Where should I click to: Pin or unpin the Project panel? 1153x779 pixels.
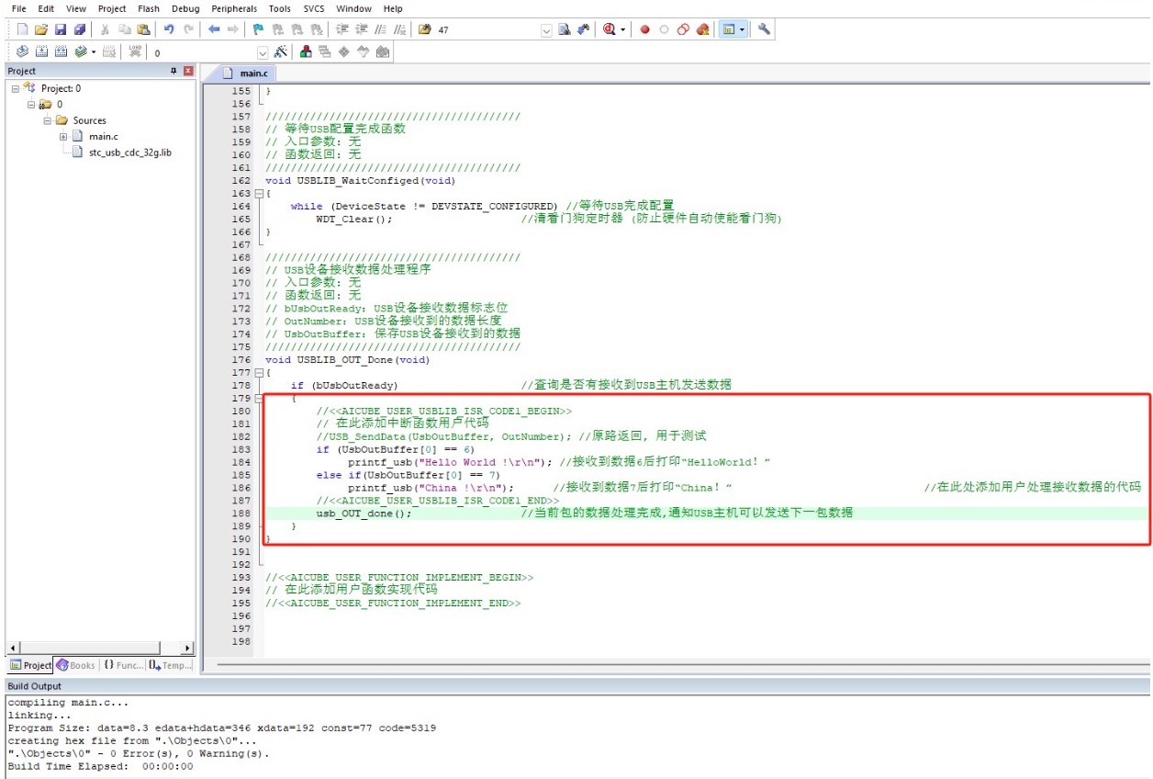click(x=173, y=71)
